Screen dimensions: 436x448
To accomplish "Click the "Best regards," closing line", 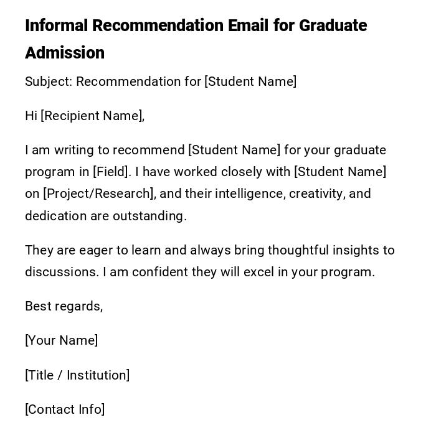I will coord(64,306).
